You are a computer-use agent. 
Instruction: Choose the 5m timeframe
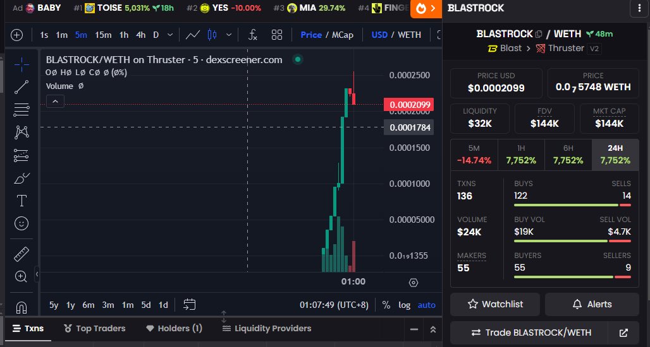pyautogui.click(x=81, y=35)
